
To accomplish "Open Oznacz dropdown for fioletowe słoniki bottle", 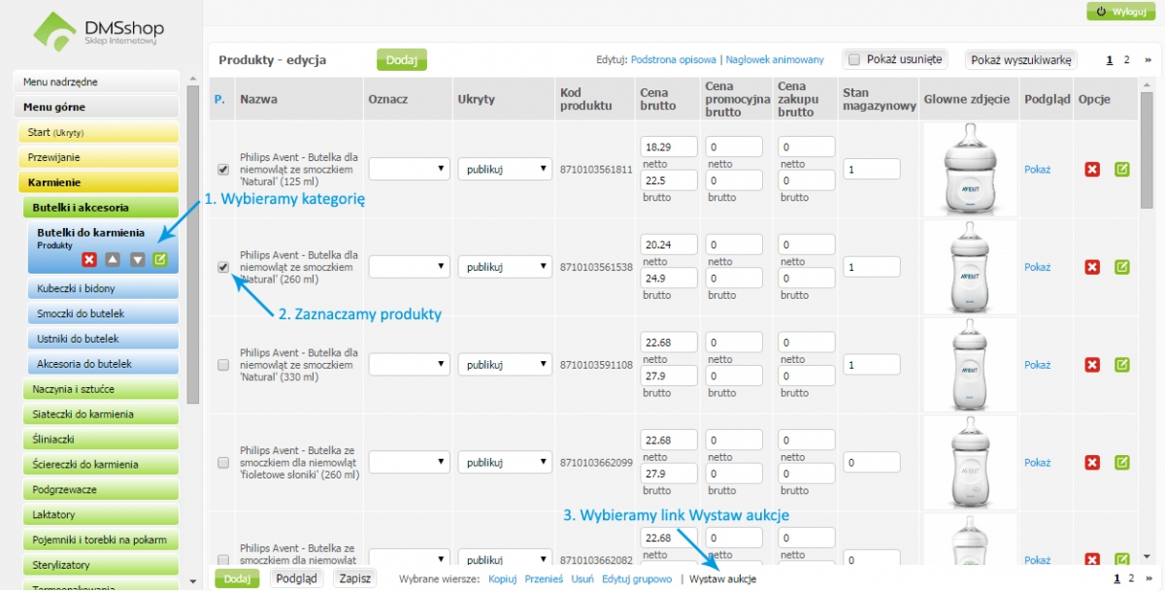I will point(408,463).
